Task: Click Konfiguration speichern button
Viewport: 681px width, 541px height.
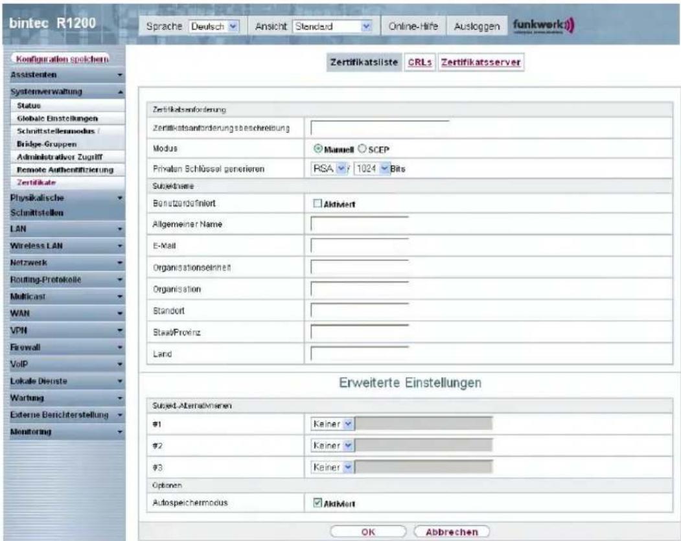Action: [62, 59]
